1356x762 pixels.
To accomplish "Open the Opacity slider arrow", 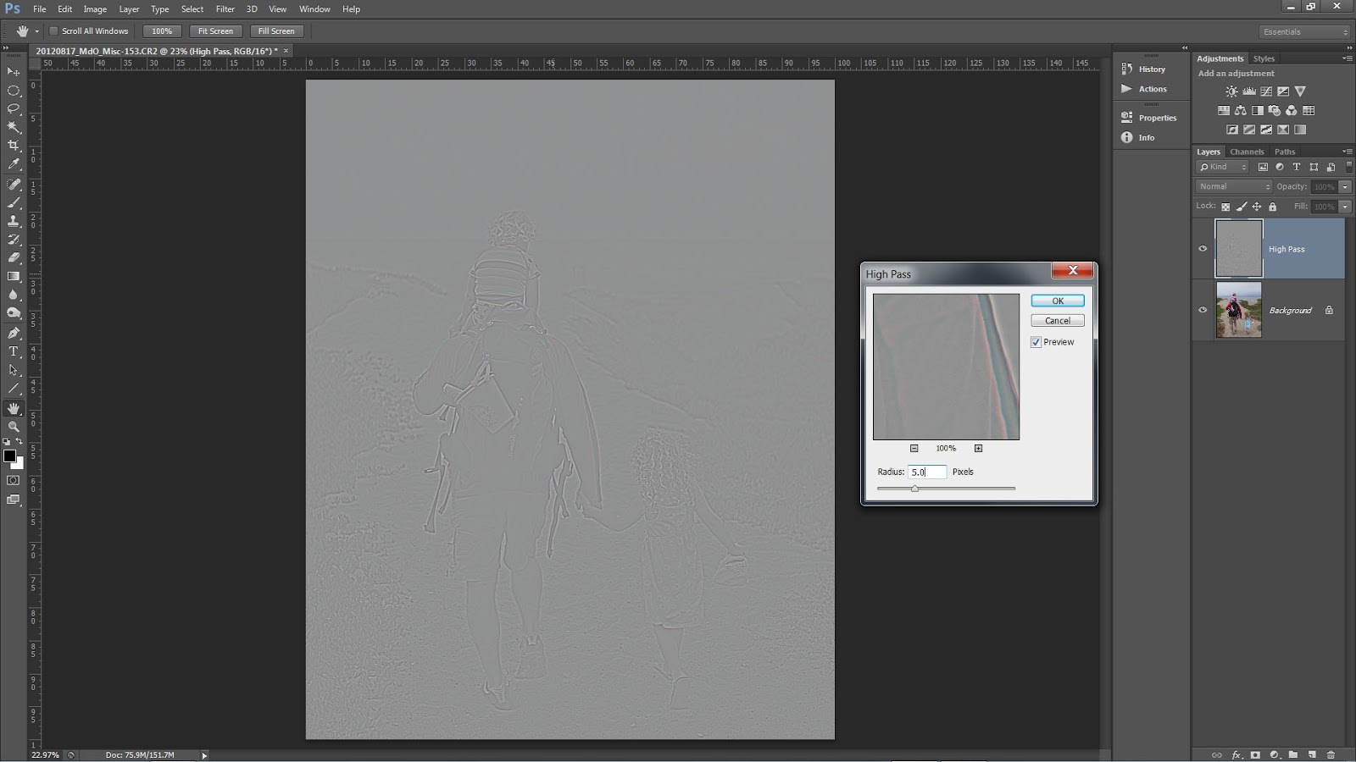I will pos(1345,187).
